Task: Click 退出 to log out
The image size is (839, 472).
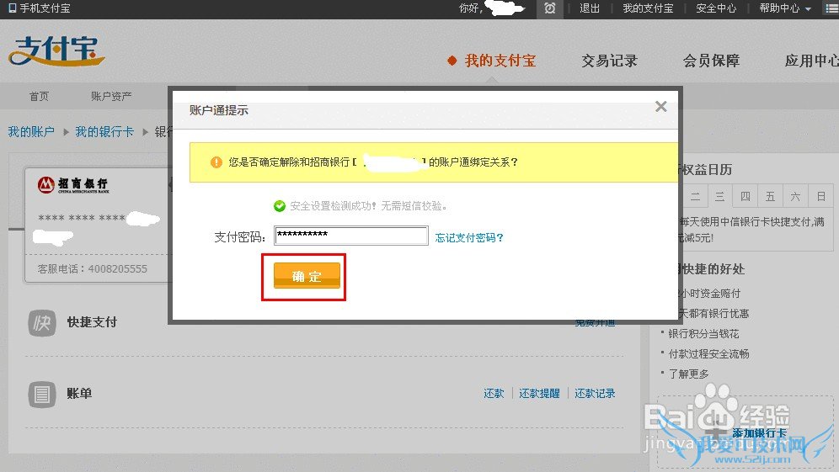Action: (x=590, y=8)
